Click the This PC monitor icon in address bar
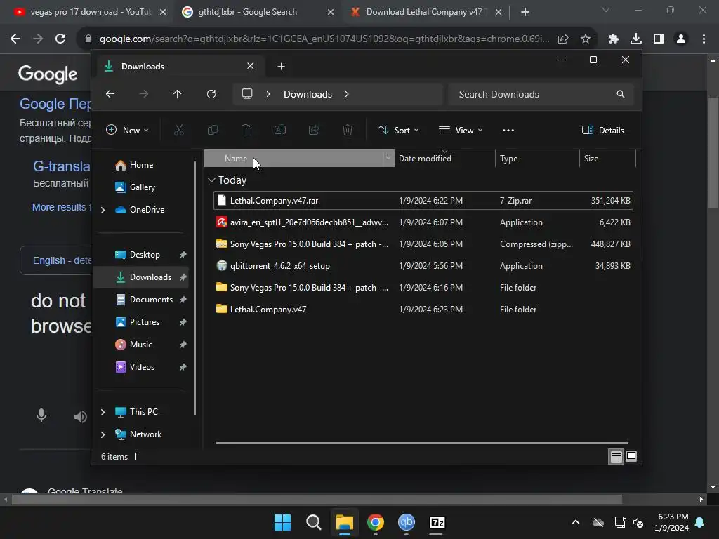Image resolution: width=719 pixels, height=539 pixels. [x=247, y=94]
